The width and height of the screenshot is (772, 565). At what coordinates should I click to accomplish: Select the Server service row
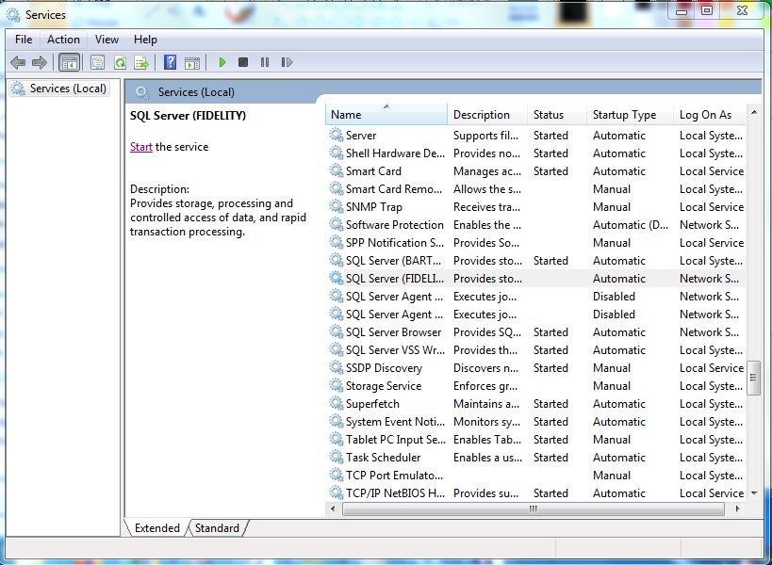click(536, 136)
